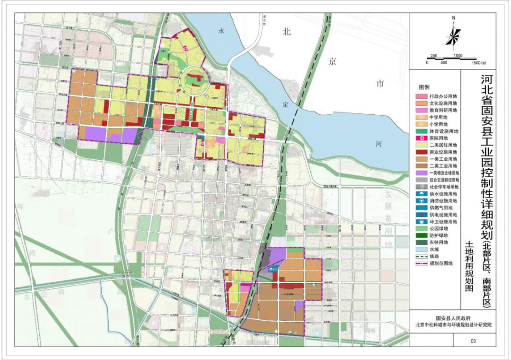511x360 pixels.
Task: Click the 环卫设施用地 legend symbol
Action: pos(422,222)
